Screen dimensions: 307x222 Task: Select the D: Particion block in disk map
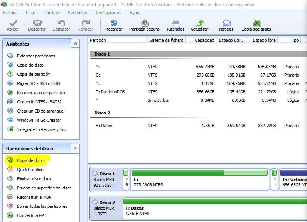[293, 180]
